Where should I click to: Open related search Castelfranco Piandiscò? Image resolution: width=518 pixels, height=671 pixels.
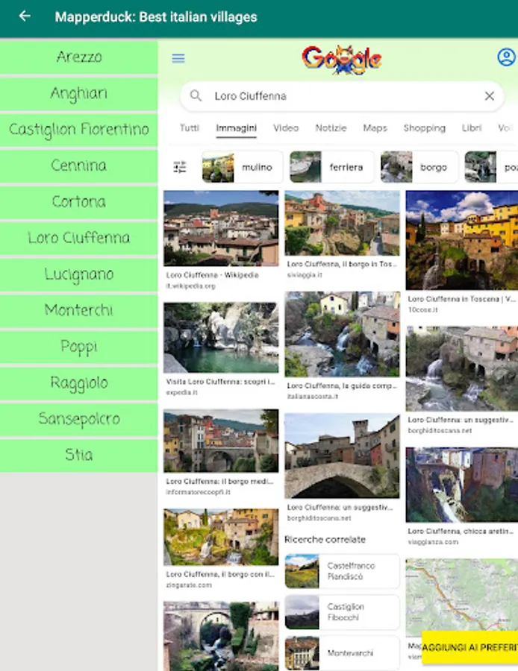342,571
